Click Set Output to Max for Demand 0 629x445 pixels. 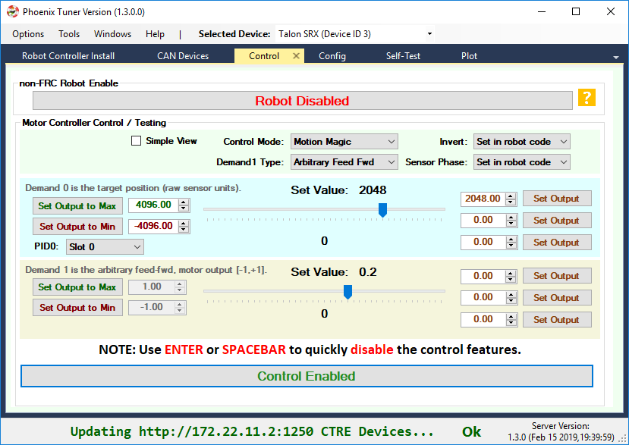point(77,206)
